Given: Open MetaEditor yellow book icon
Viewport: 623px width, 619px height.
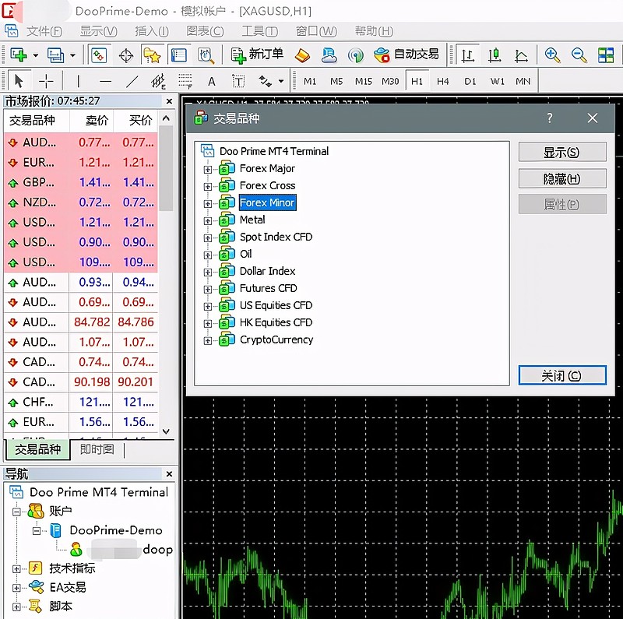Looking at the screenshot, I should [x=302, y=55].
